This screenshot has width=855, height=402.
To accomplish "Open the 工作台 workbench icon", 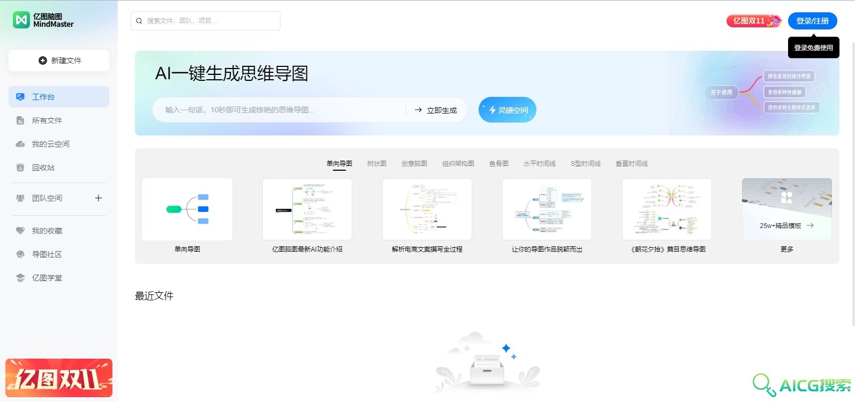I will click(20, 97).
